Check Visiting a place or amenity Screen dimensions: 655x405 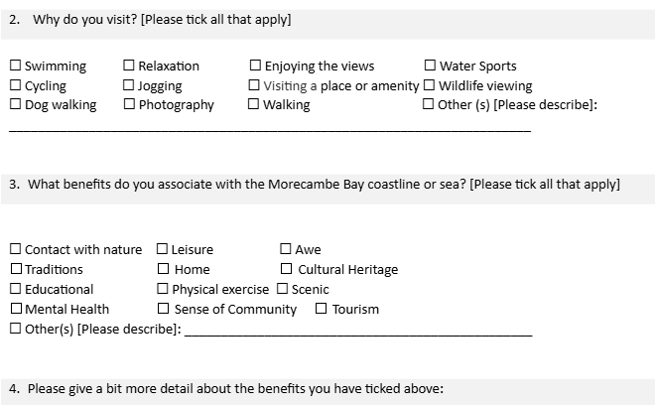pyautogui.click(x=255, y=85)
